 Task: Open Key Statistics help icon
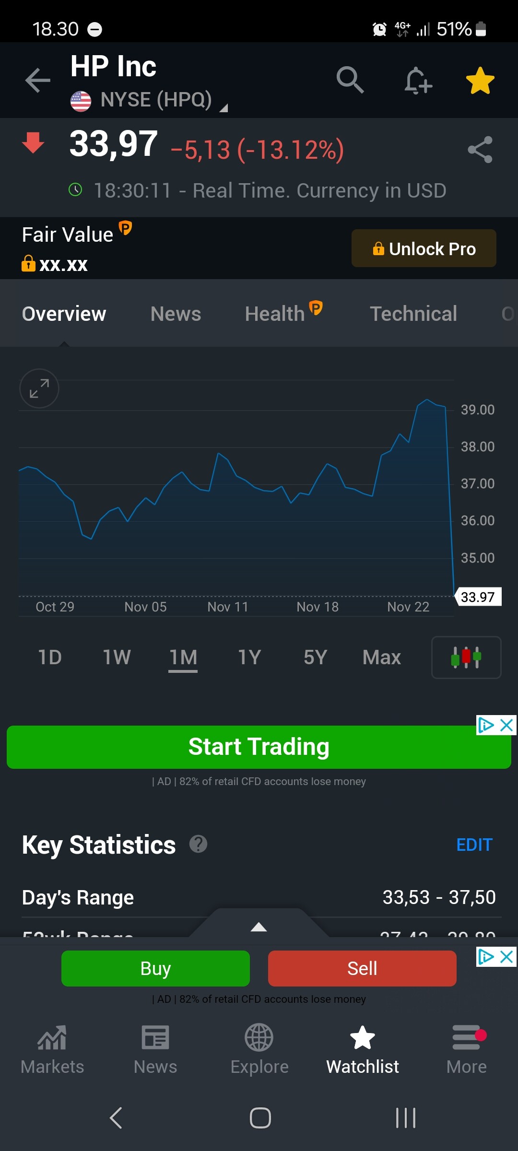tap(198, 844)
